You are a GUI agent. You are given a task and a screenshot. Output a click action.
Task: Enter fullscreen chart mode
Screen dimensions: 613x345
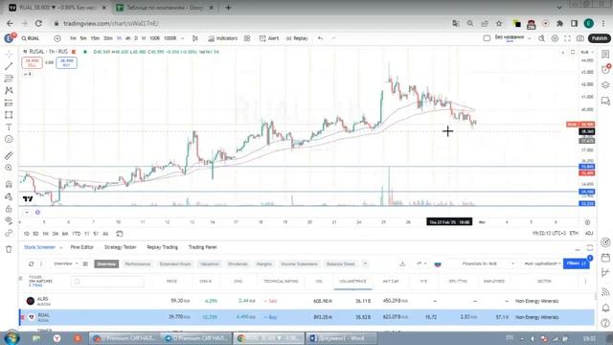pos(567,38)
